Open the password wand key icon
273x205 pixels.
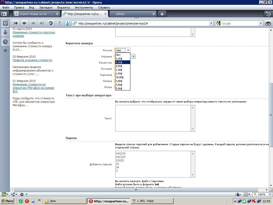point(59,23)
